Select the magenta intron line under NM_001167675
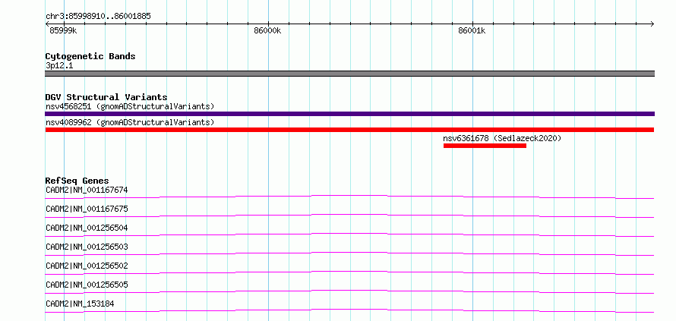Image resolution: width=676 pixels, height=321 pixels. click(x=349, y=215)
